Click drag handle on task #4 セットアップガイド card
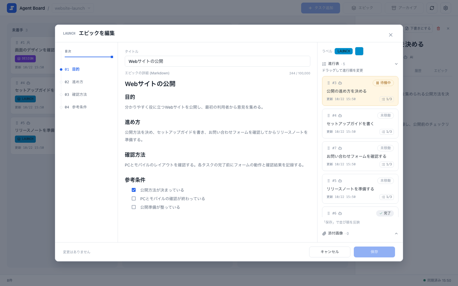Image resolution: width=458 pixels, height=286 pixels. tap(329, 116)
